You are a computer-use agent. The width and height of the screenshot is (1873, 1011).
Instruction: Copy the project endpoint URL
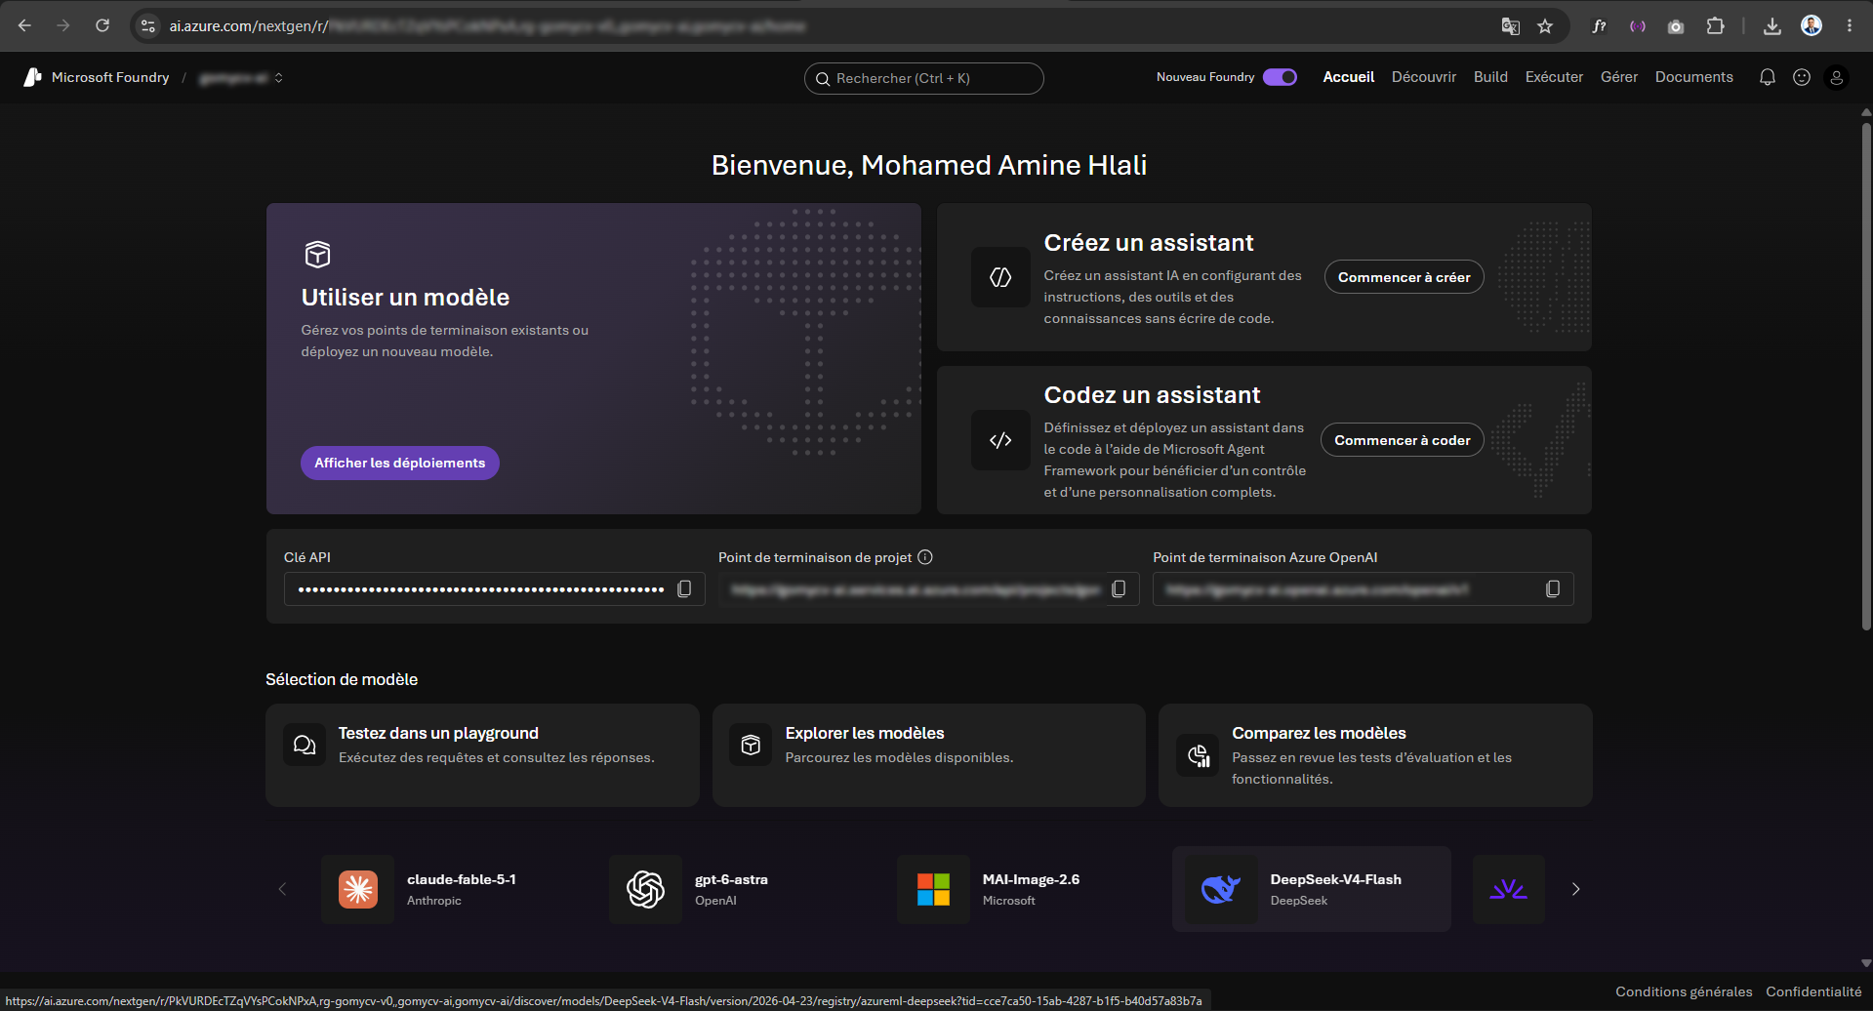[x=1119, y=588]
